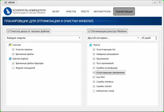Uncheck Неверные расширения
The image size is (164, 112).
[94, 54]
